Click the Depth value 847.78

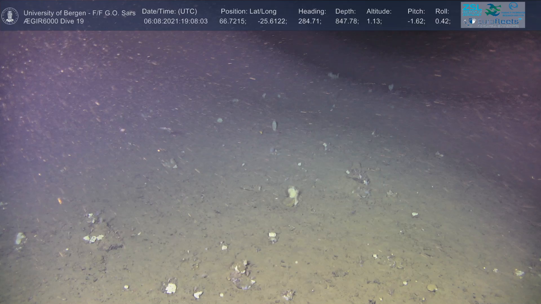pyautogui.click(x=347, y=21)
